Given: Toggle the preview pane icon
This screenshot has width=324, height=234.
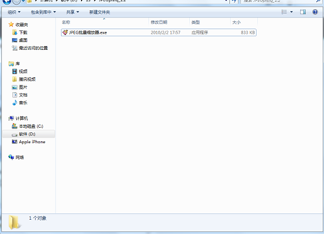Looking at the screenshot, I should [x=303, y=12].
